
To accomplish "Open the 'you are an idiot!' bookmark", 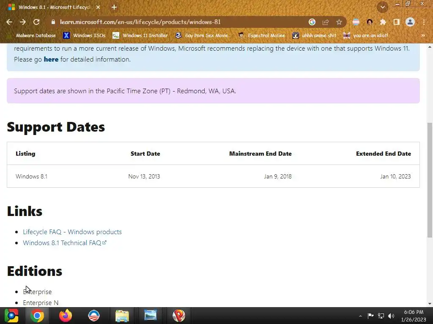I will (366, 35).
